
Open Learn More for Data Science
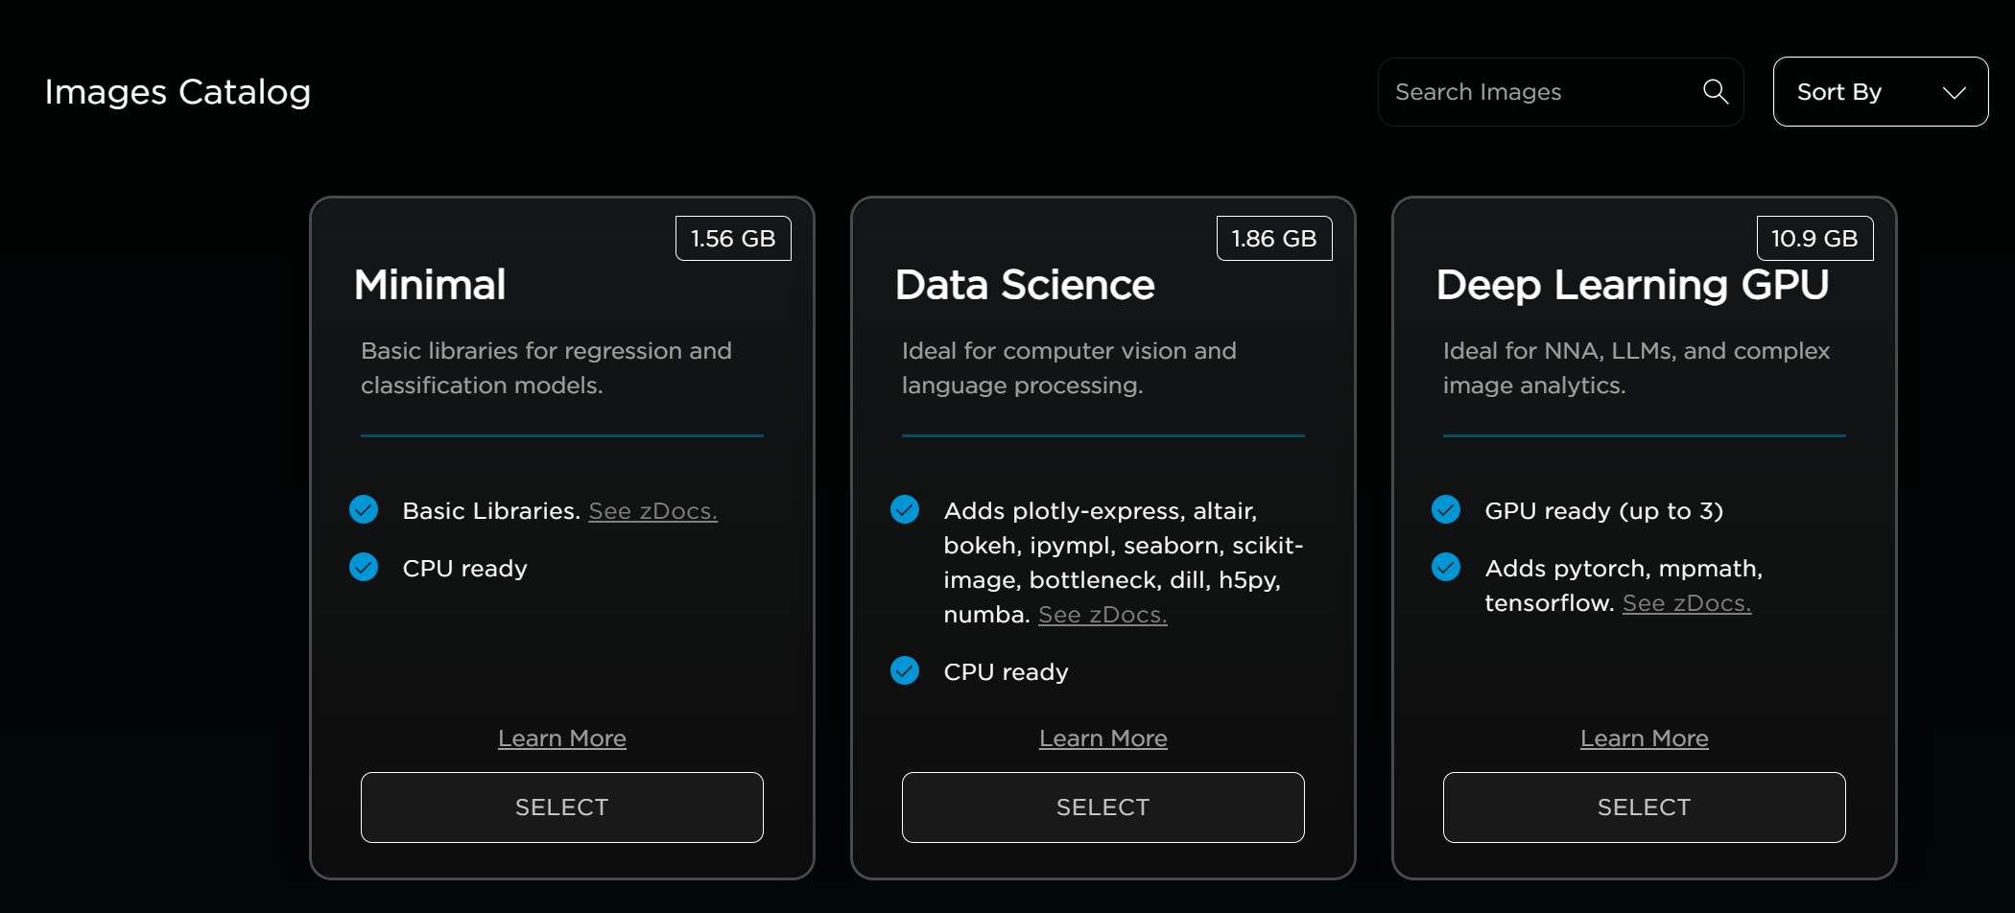tap(1103, 738)
